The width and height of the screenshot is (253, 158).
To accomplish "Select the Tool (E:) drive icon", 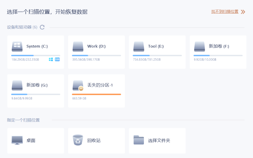I will tap(139, 47).
